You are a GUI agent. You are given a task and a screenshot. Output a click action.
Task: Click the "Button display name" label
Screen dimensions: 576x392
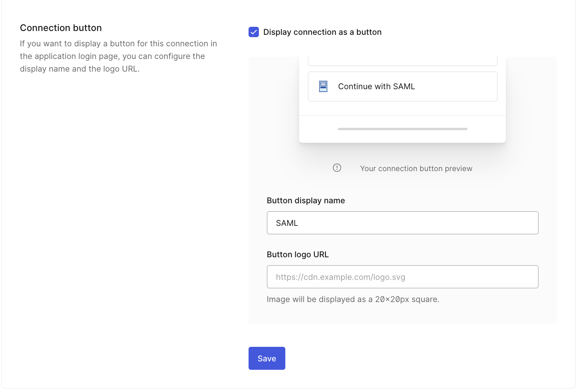click(306, 200)
